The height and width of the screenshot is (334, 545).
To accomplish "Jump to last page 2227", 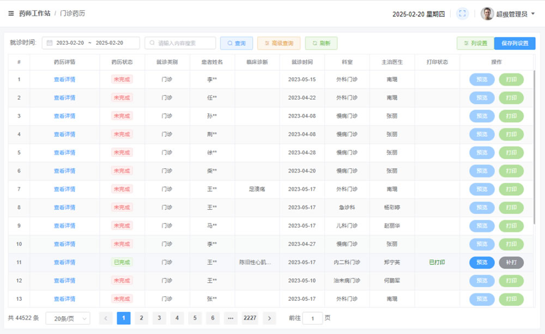I will pos(250,318).
